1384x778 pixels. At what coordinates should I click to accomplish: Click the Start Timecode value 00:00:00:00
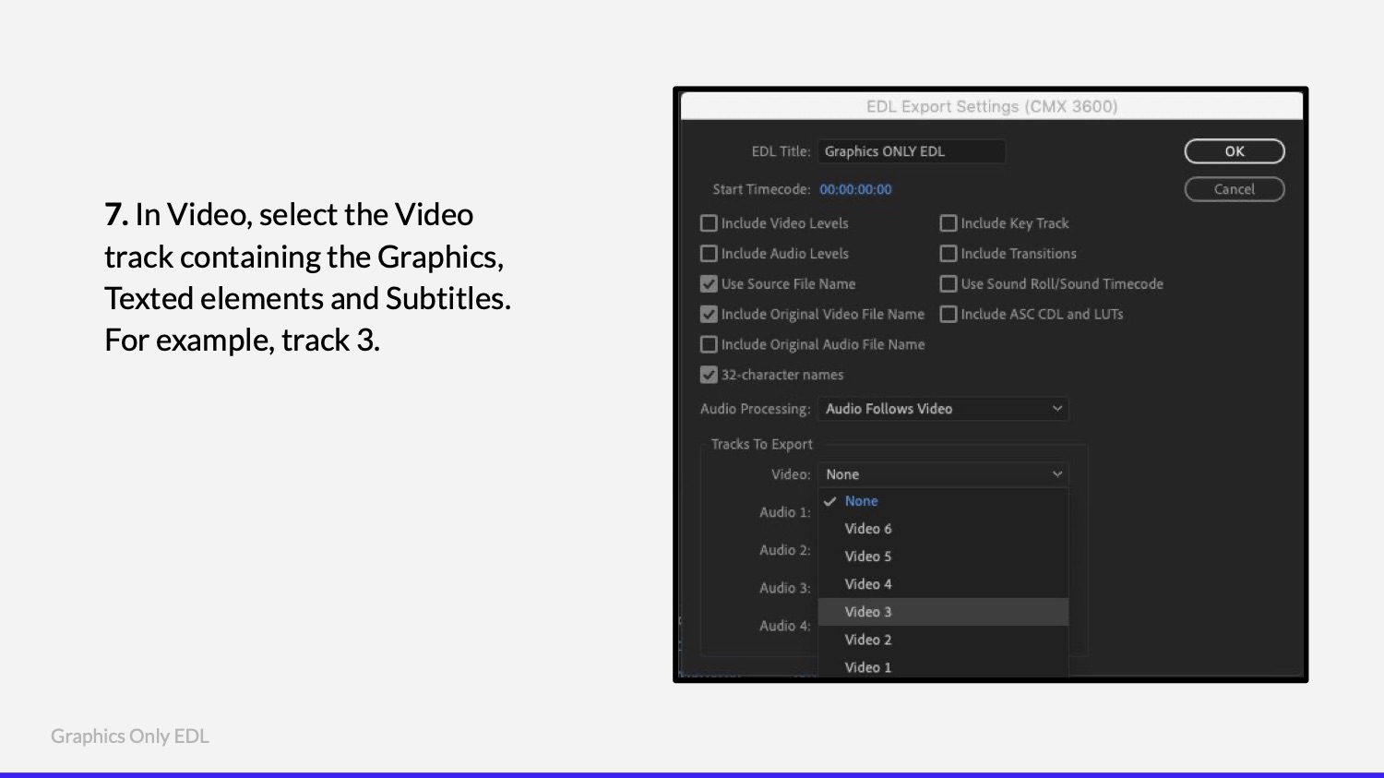pos(855,189)
